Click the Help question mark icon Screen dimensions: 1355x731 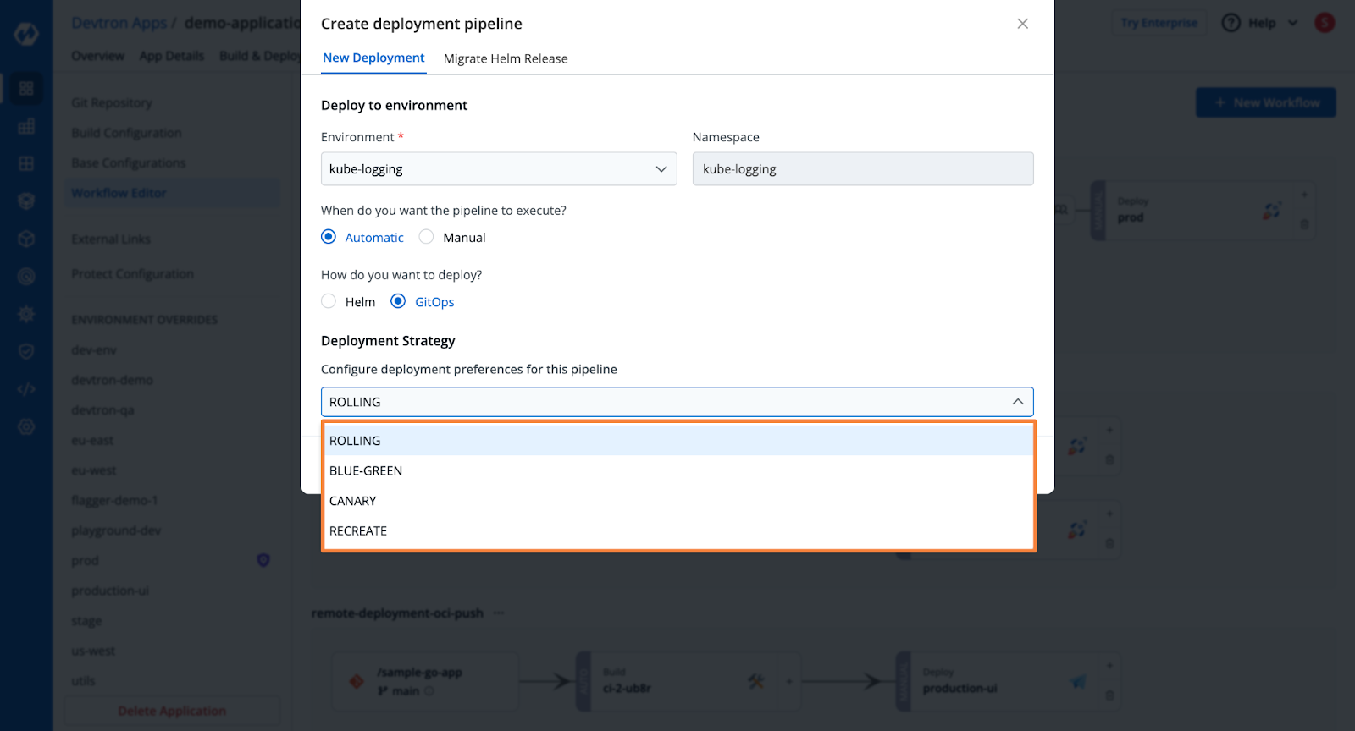(x=1231, y=23)
